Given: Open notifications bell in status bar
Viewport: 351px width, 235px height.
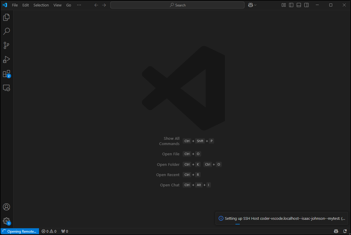Looking at the screenshot, I should click(345, 231).
